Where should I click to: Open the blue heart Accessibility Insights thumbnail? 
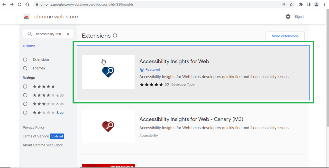tap(108, 72)
